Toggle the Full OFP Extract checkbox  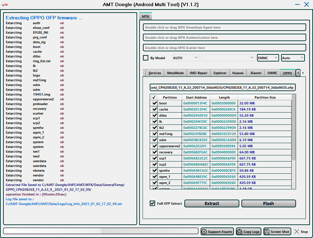[x=152, y=203]
